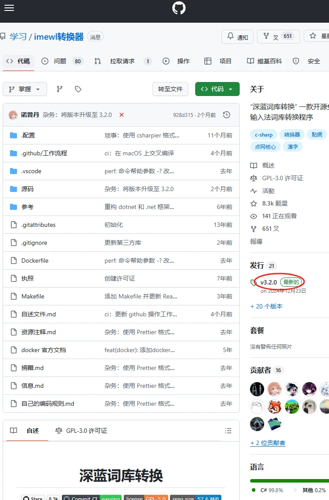This screenshot has width=329, height=500.
Task: Open the .gitattributes file
Action: click(x=38, y=225)
